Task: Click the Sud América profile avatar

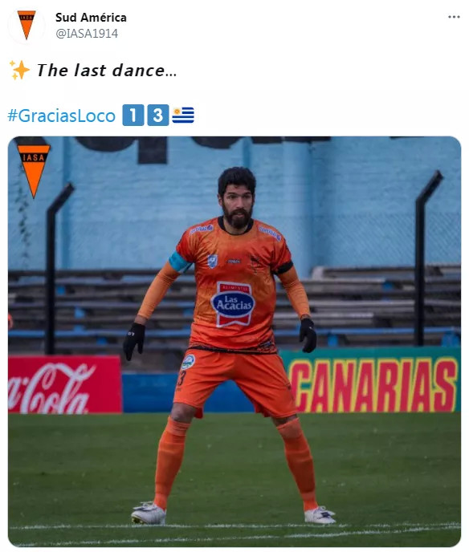Action: (x=27, y=25)
